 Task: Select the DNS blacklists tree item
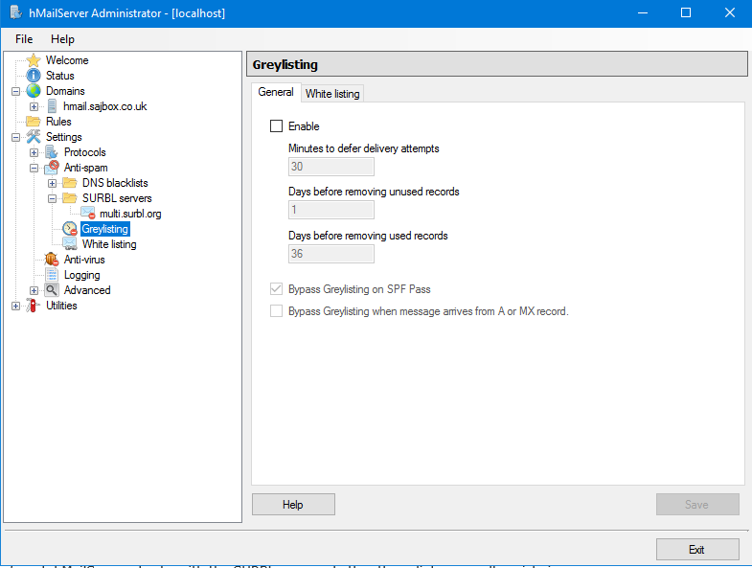(x=115, y=183)
